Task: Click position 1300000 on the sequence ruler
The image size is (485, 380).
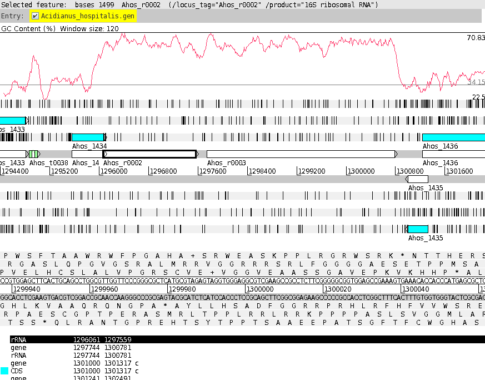Action: (x=258, y=289)
